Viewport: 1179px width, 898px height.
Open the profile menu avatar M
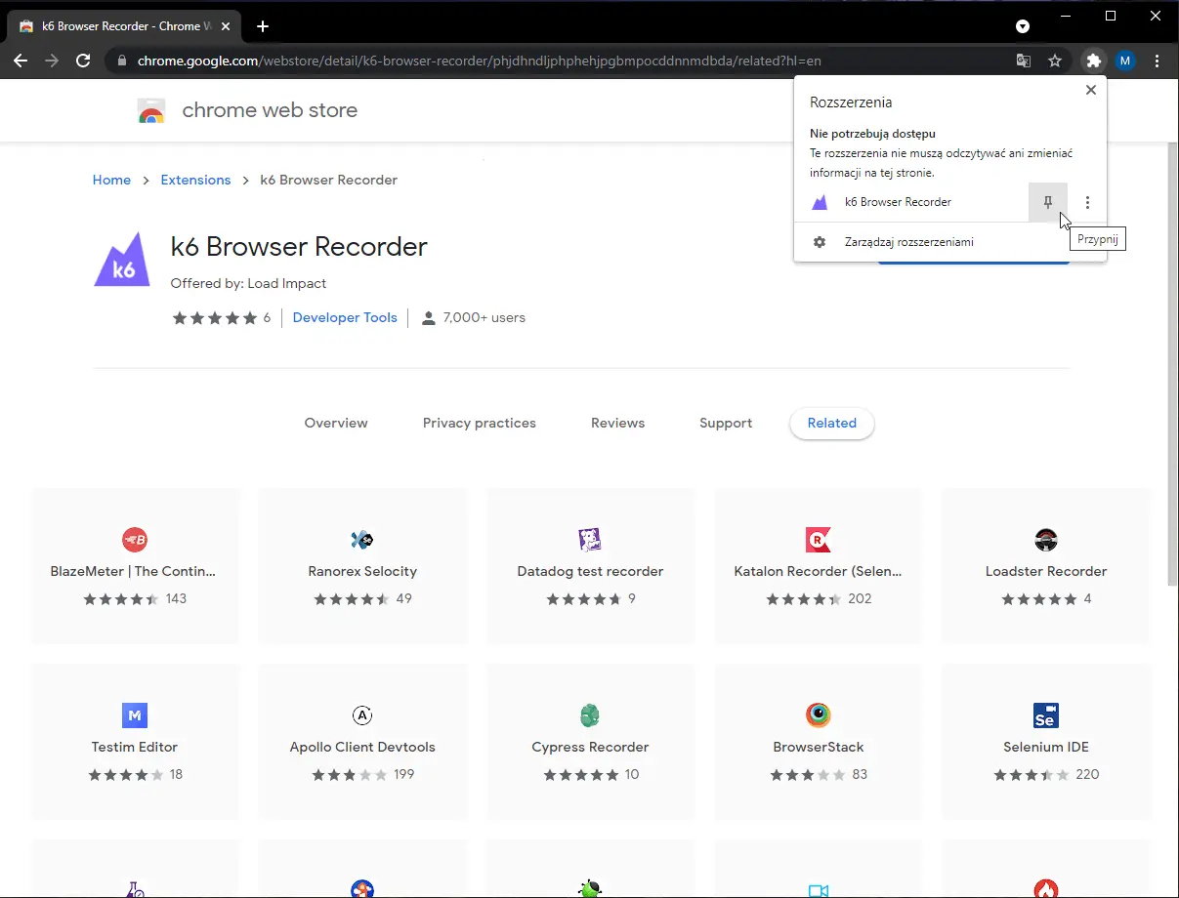(x=1125, y=61)
